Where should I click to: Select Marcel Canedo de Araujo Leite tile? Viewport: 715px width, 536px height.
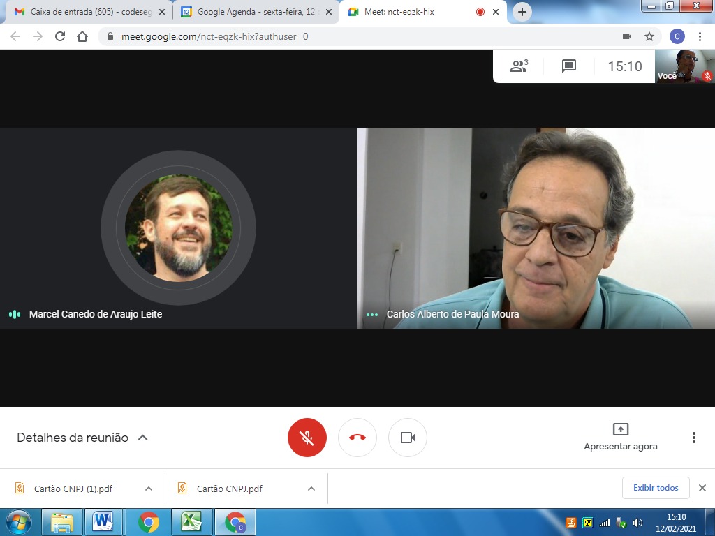(x=178, y=228)
